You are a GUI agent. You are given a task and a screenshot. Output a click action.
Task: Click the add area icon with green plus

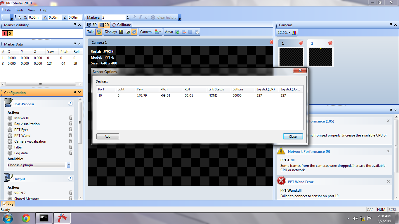click(177, 32)
